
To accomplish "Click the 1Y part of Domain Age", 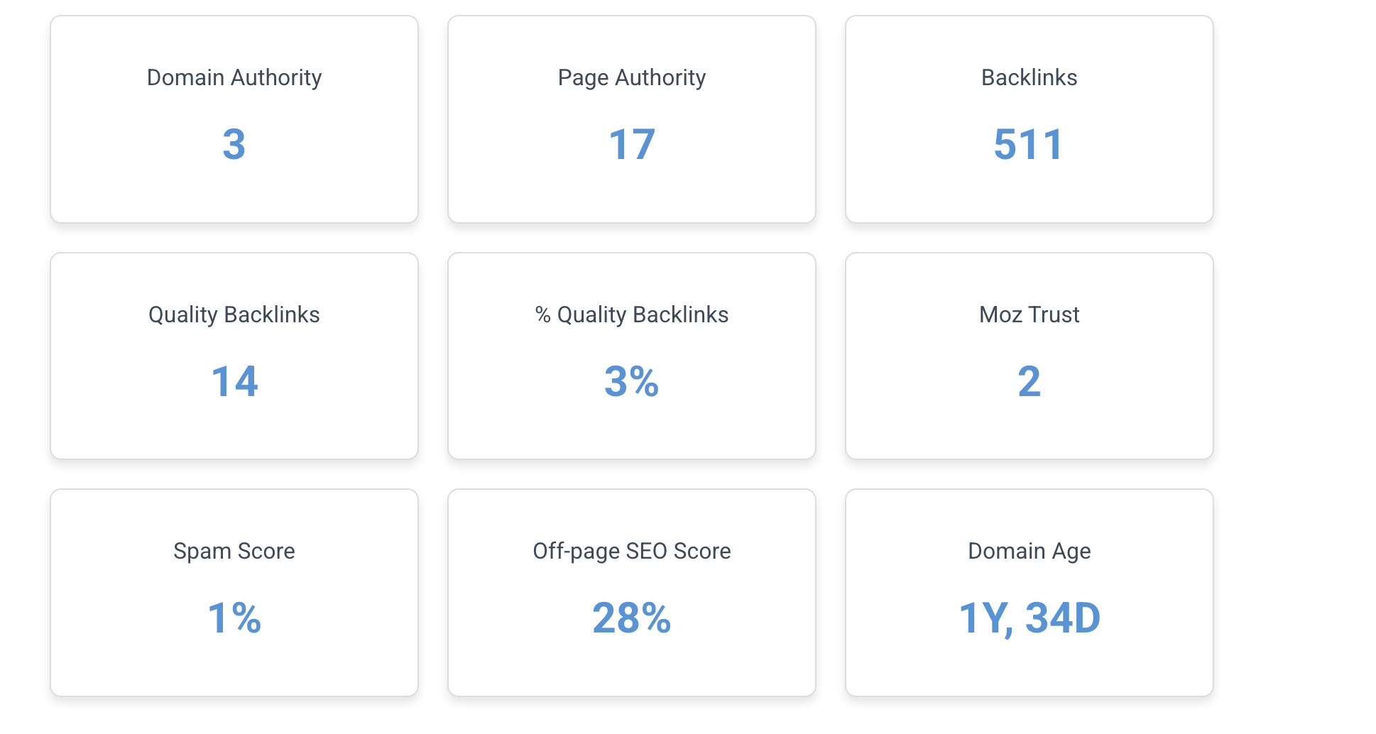I will tap(983, 618).
